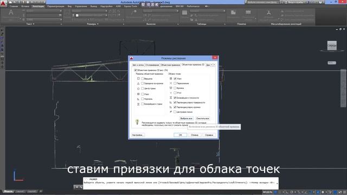The image size is (347, 195).
Task: Open the dimension style dropdown in Размеры panel
Action: pyautogui.click(x=89, y=11)
